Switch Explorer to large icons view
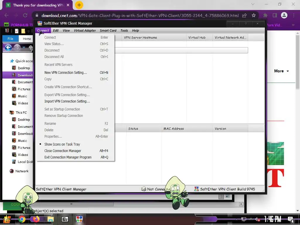 (x=227, y=196)
